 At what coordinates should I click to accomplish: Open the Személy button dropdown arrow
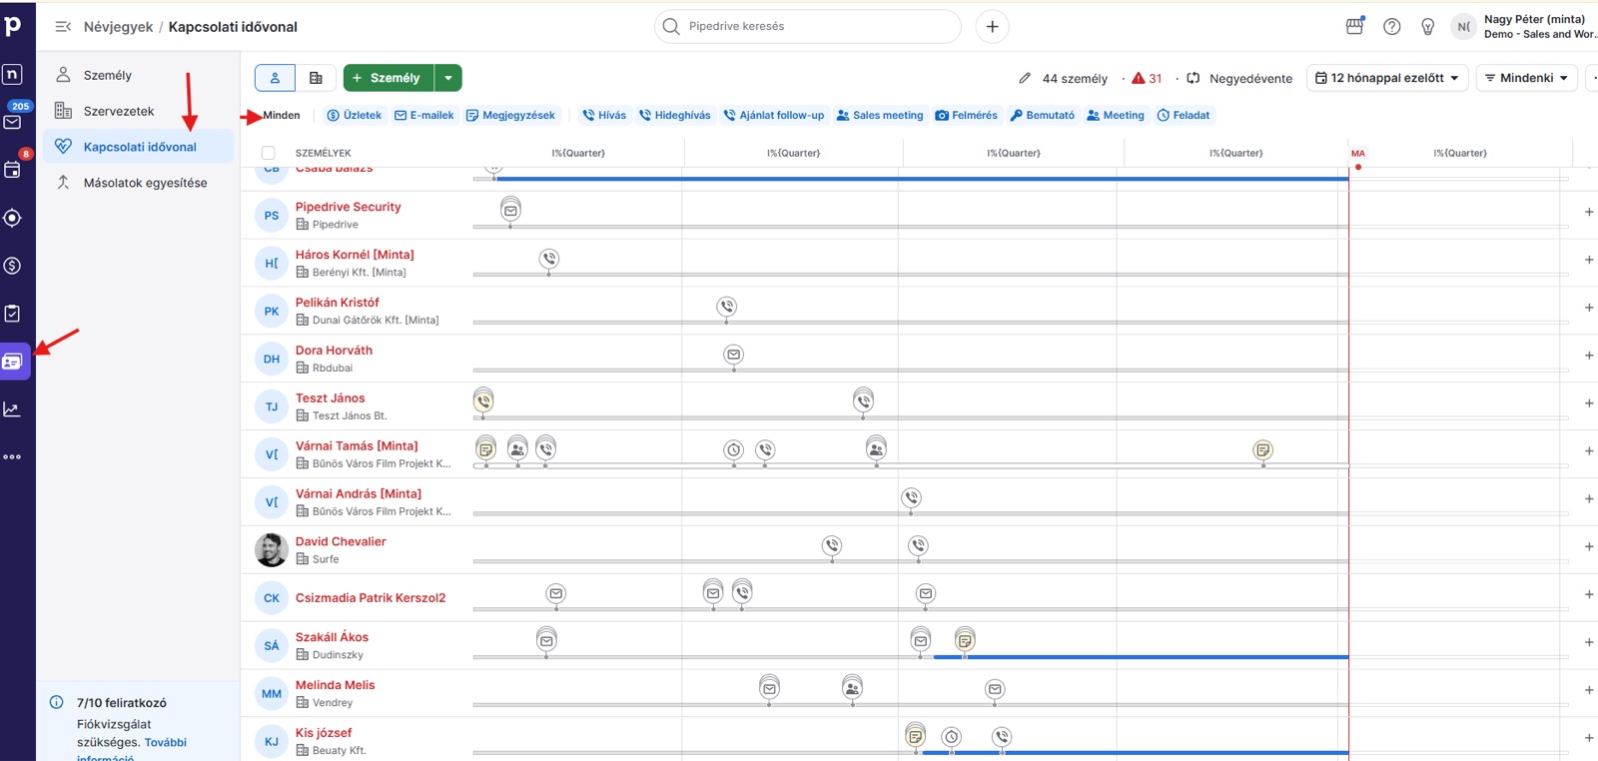click(x=448, y=78)
